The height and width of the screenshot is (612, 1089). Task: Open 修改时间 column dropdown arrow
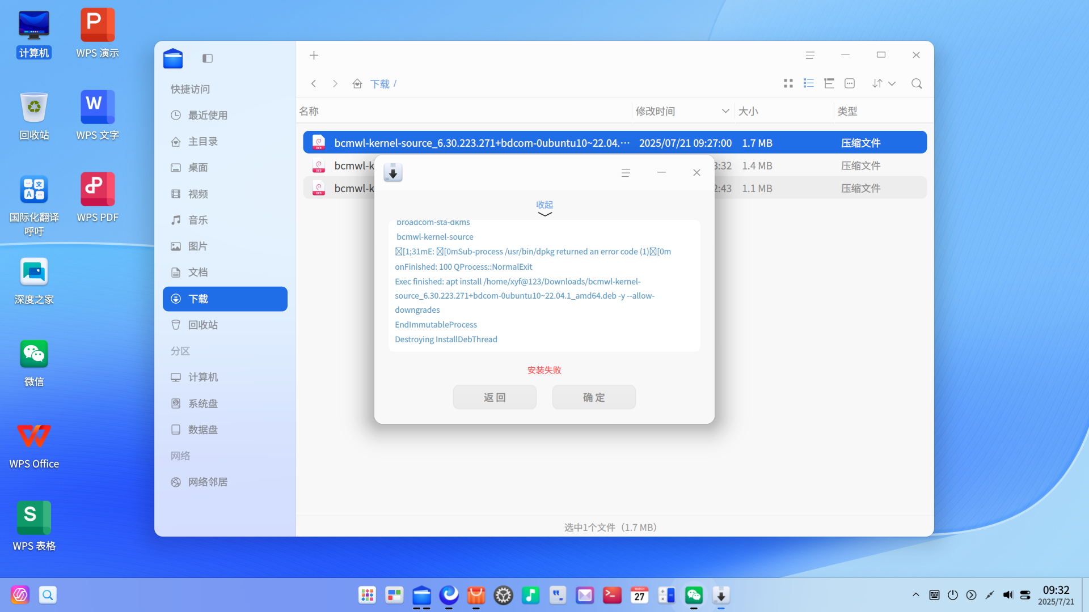(725, 111)
